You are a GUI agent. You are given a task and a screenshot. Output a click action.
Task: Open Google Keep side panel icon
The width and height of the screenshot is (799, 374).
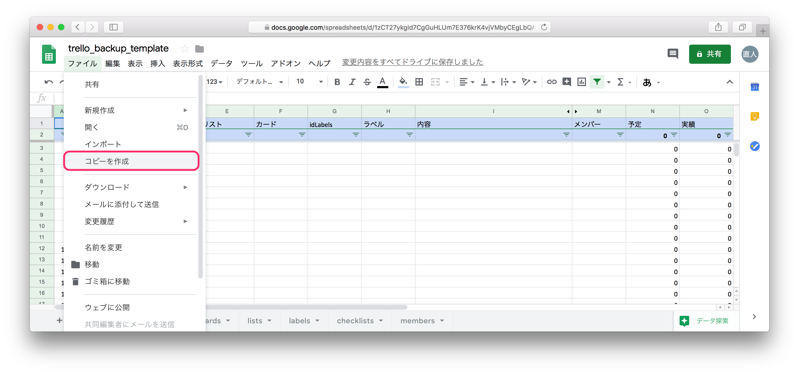tap(754, 116)
